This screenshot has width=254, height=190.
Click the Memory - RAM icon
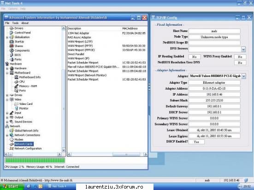tap(16, 86)
